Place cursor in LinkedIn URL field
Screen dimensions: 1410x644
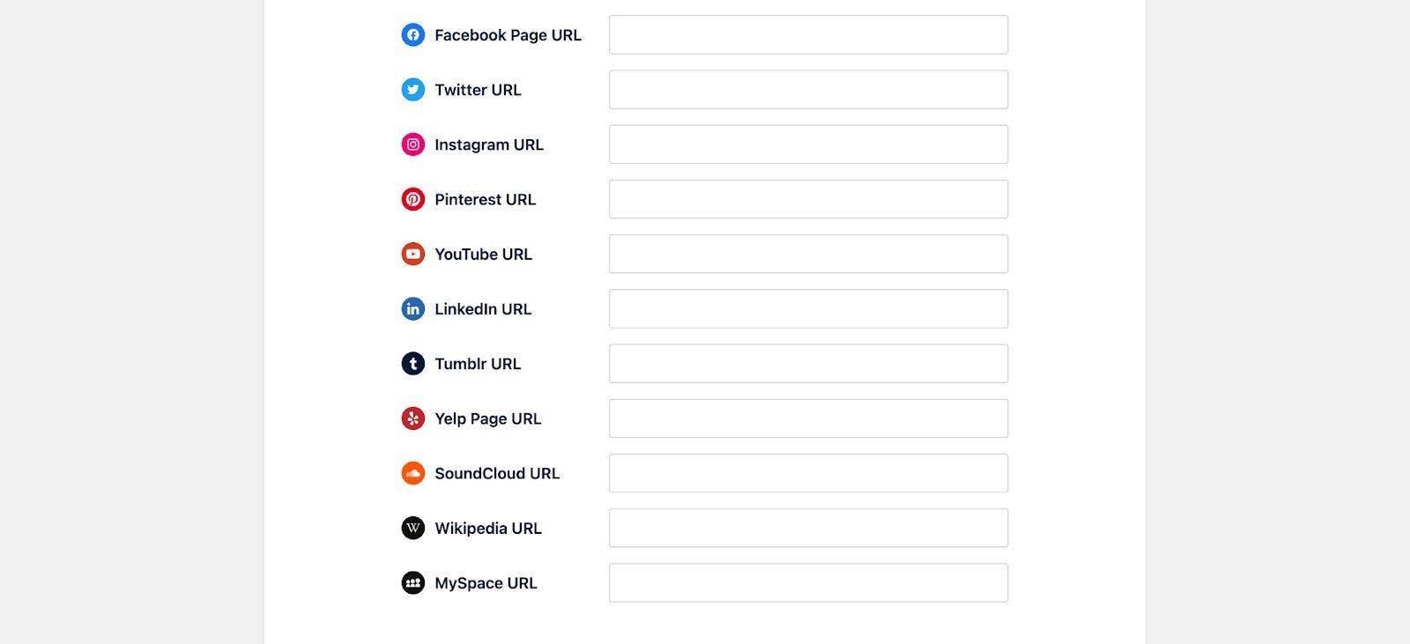tap(808, 309)
